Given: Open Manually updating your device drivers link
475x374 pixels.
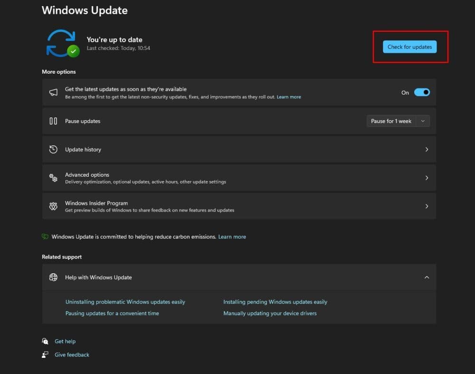Looking at the screenshot, I should click(270, 313).
